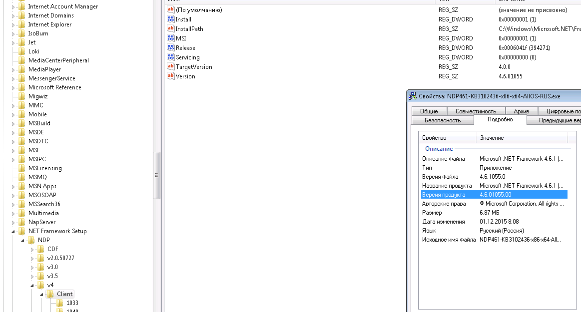
Task: Click the Install DWORD value icon
Action: click(170, 19)
